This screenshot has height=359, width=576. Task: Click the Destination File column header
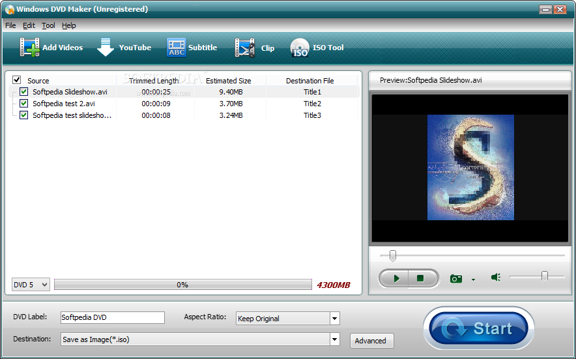(310, 81)
